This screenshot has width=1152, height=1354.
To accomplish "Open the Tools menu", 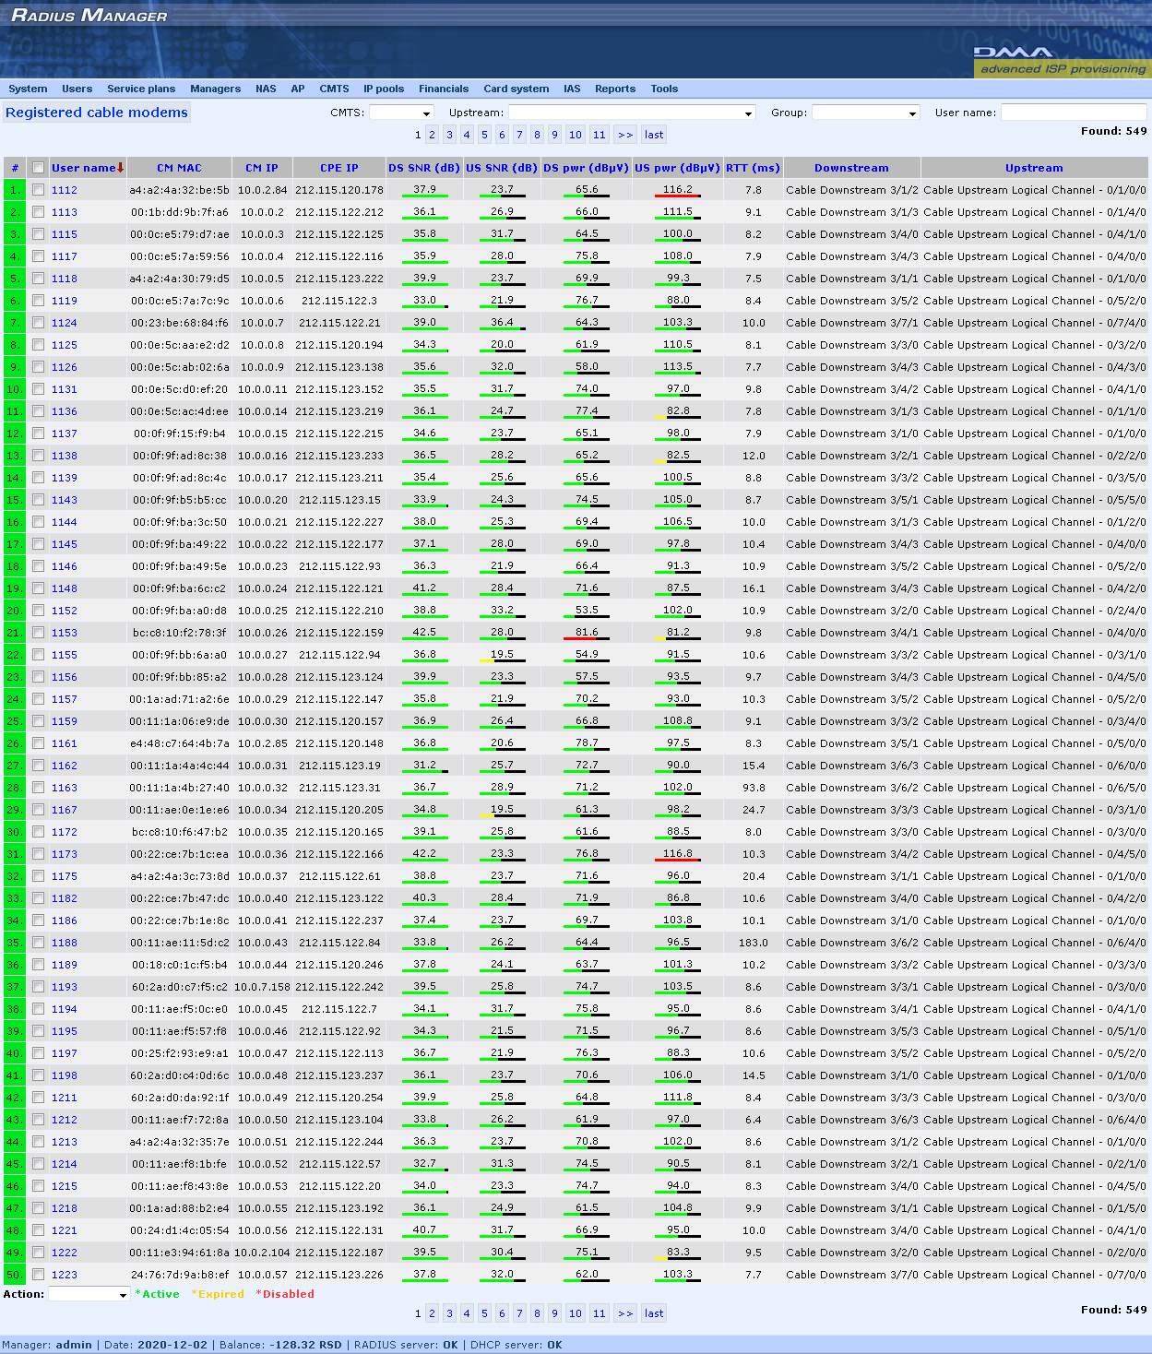I will (664, 89).
